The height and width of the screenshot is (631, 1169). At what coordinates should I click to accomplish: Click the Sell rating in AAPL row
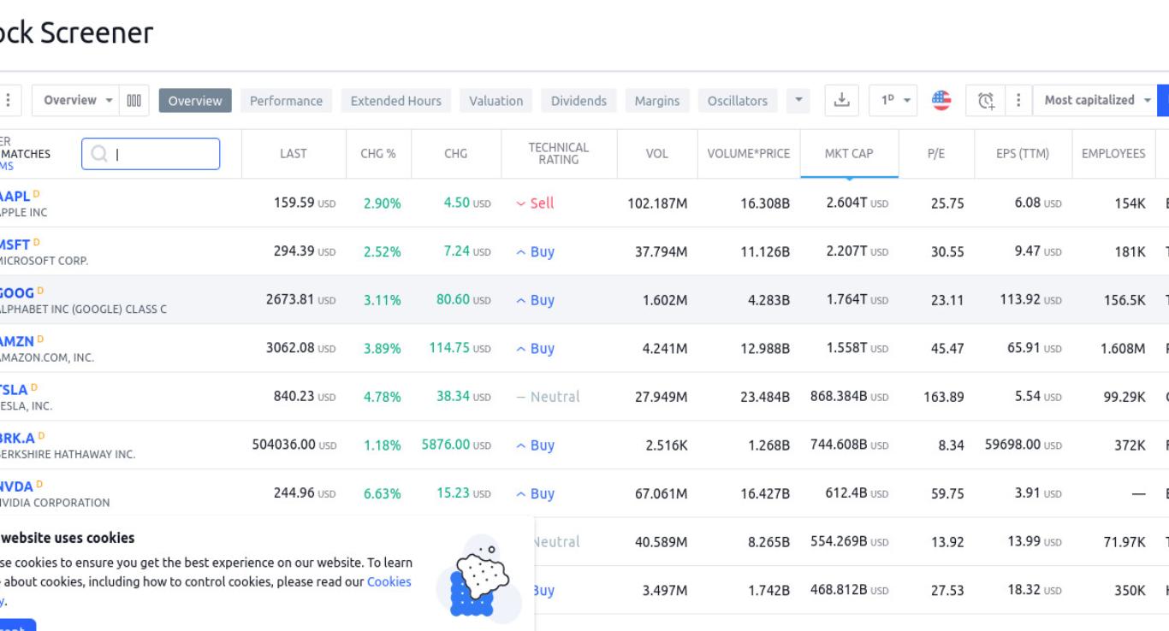tap(535, 203)
